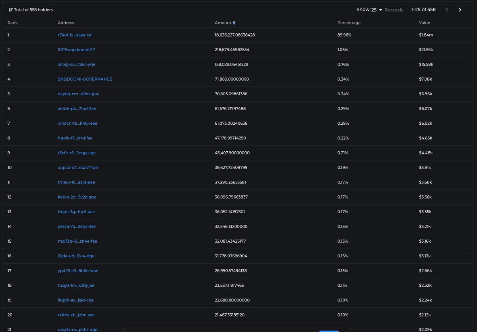Screen dimensions: 477x332
Task: Select amount 71,860.00000000
Action: [x=232, y=79]
